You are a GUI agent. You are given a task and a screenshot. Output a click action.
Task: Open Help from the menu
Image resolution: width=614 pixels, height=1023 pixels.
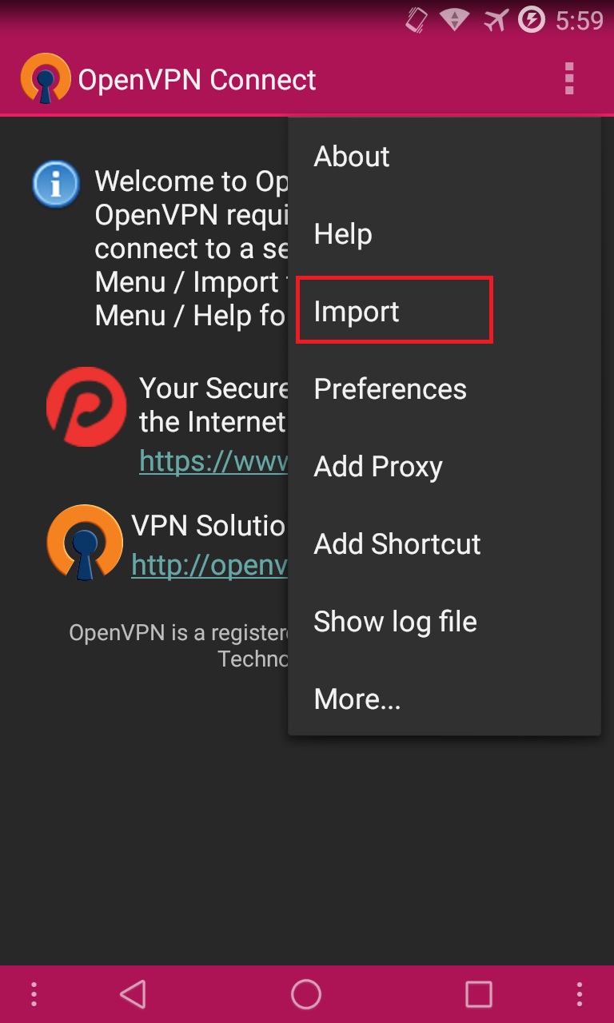(x=343, y=234)
